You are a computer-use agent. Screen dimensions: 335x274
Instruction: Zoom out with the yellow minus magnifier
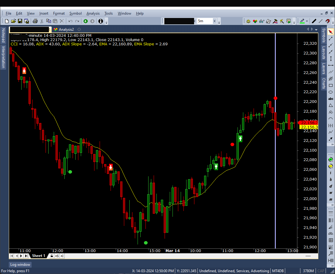pyautogui.click(x=330, y=166)
